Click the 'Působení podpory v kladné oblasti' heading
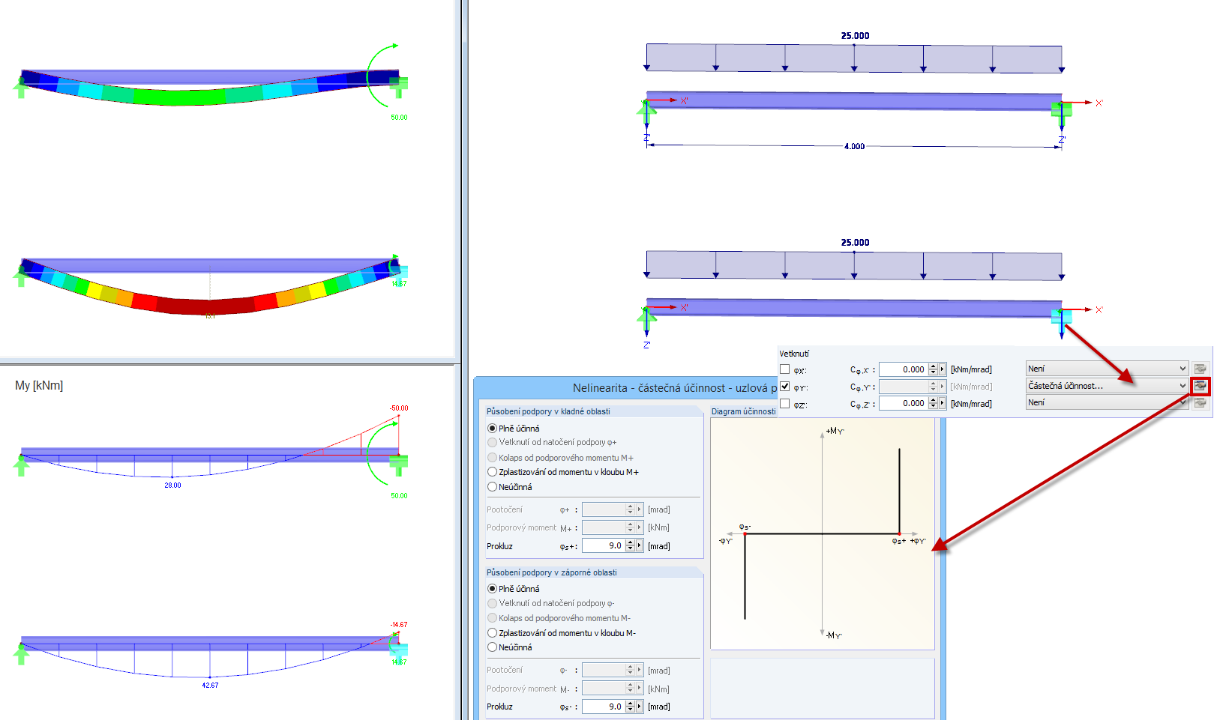Screen dimensions: 1220x720 (548, 411)
